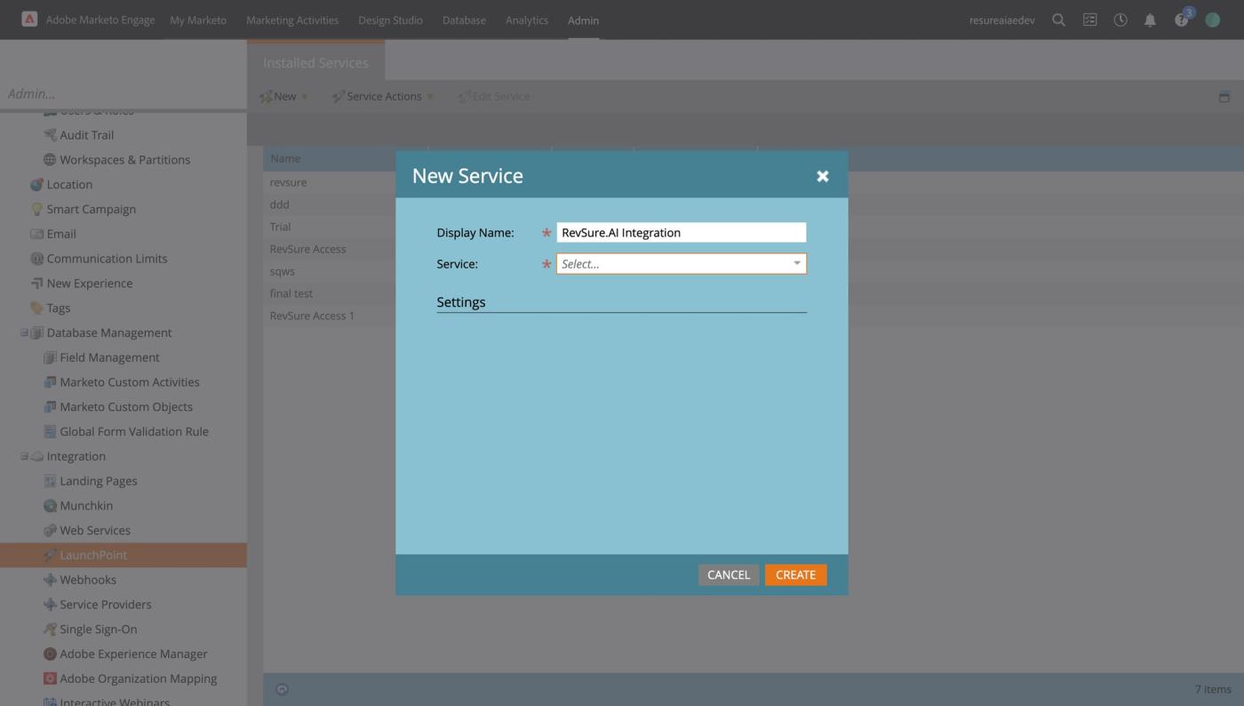The image size is (1244, 706).
Task: Click the Web Services icon
Action: click(x=50, y=531)
